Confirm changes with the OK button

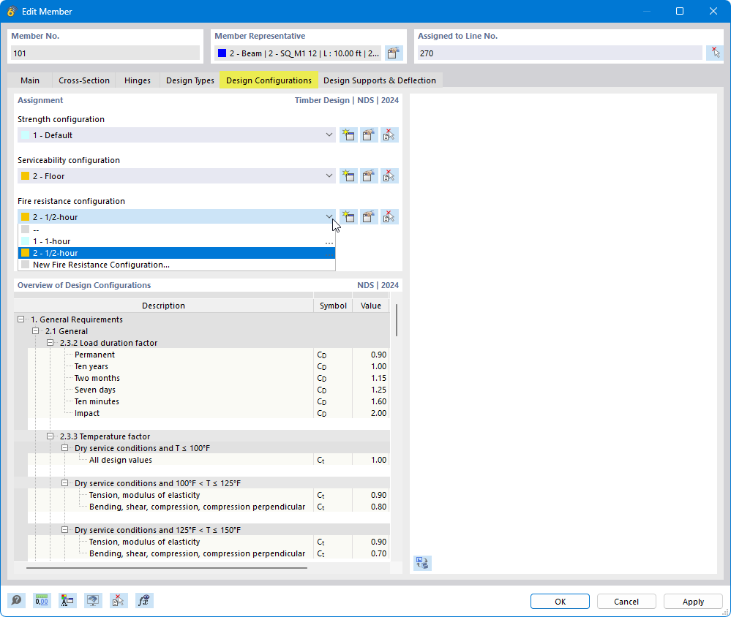point(559,601)
